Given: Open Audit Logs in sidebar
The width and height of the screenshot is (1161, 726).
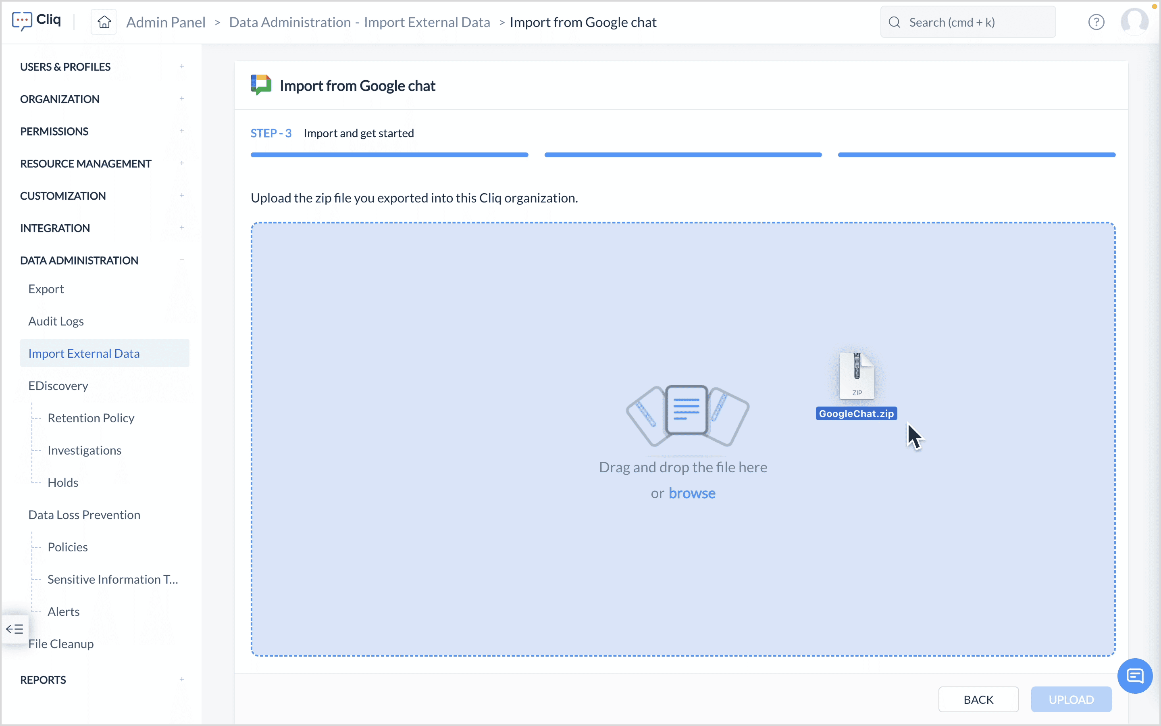Looking at the screenshot, I should [56, 321].
